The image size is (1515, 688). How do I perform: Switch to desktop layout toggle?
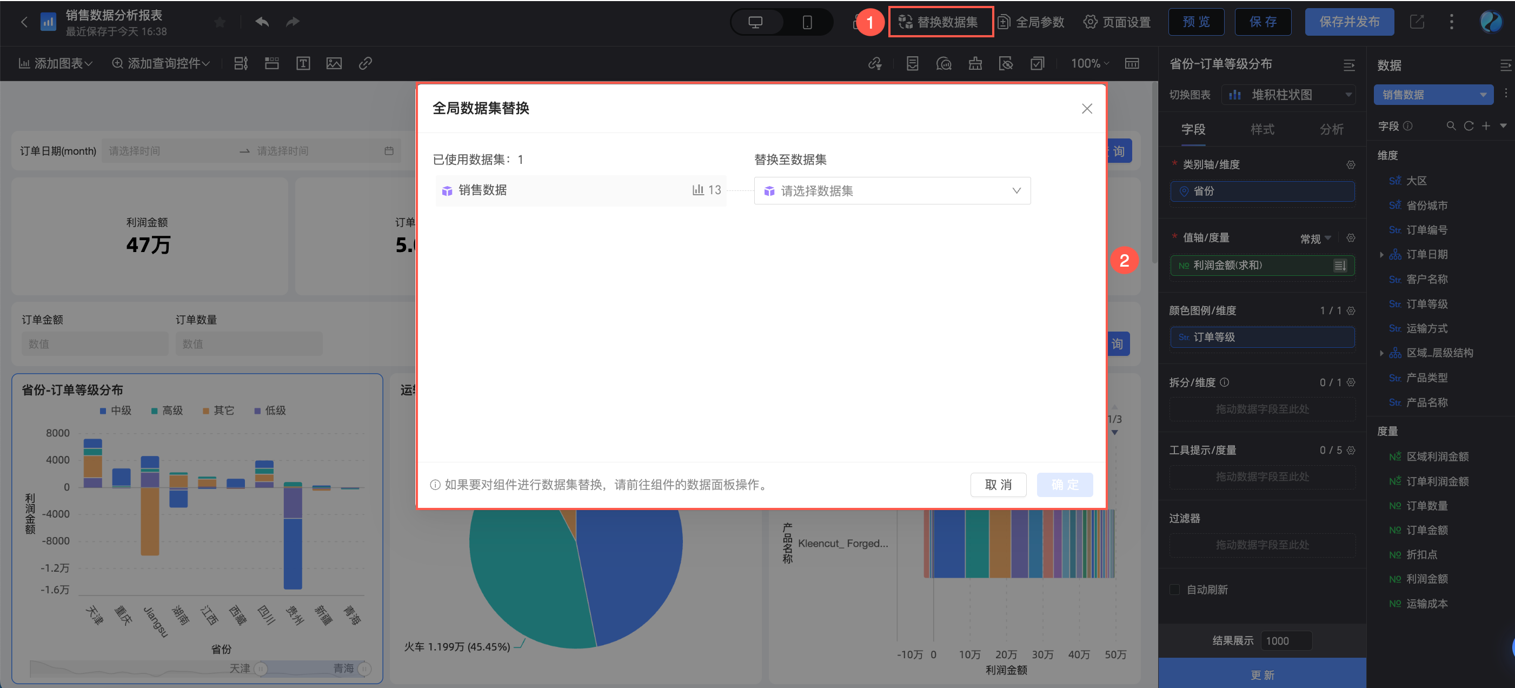tap(755, 22)
